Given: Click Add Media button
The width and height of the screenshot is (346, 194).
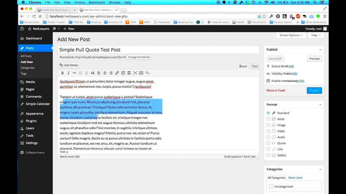Looking at the screenshot, I should tap(69, 65).
